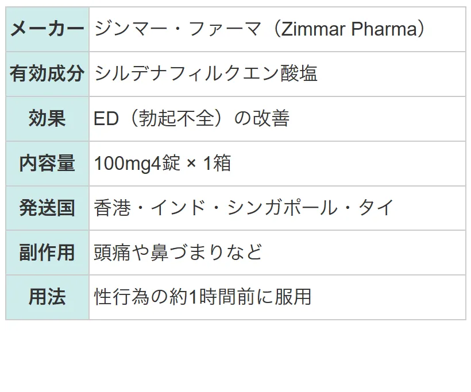Click the 発送国 header cell
The width and height of the screenshot is (471, 392).
48,208
